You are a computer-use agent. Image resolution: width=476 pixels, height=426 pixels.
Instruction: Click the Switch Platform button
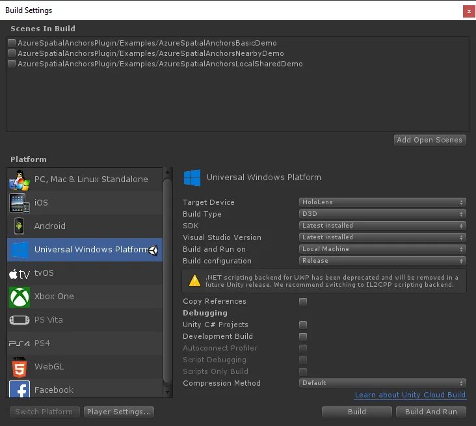tap(44, 412)
